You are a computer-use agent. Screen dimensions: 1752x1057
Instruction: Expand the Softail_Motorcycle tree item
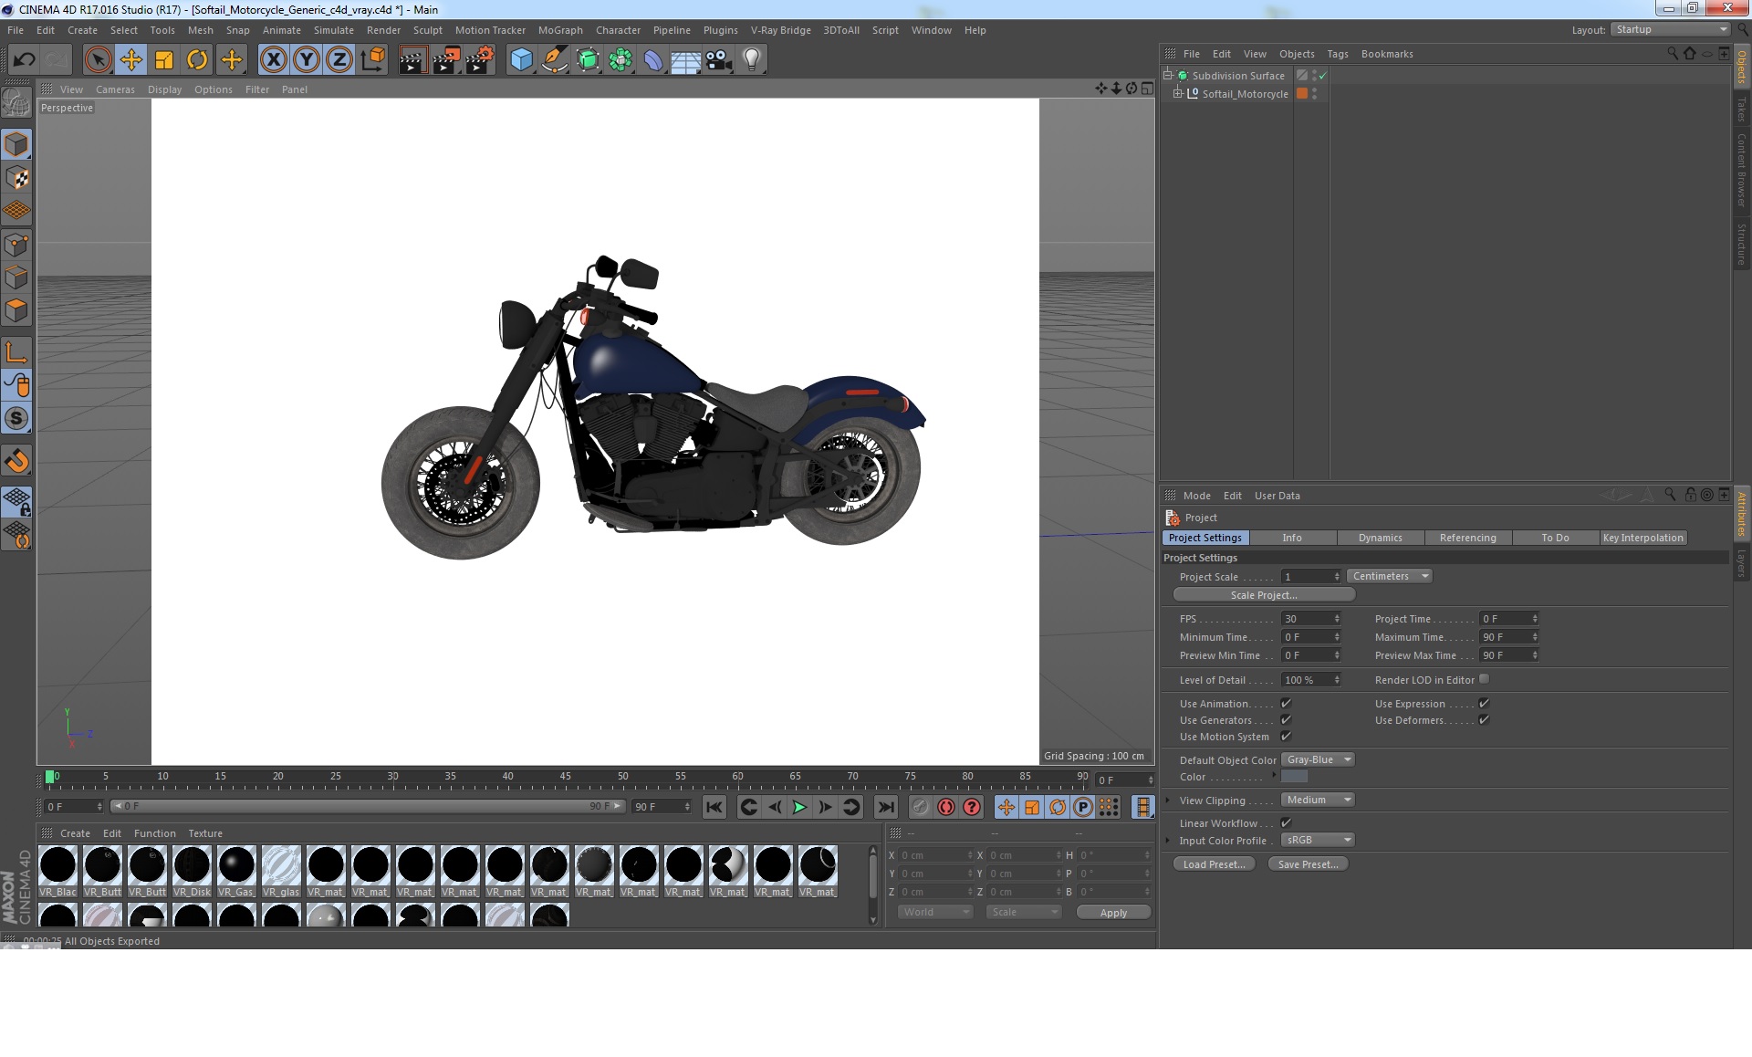point(1178,93)
